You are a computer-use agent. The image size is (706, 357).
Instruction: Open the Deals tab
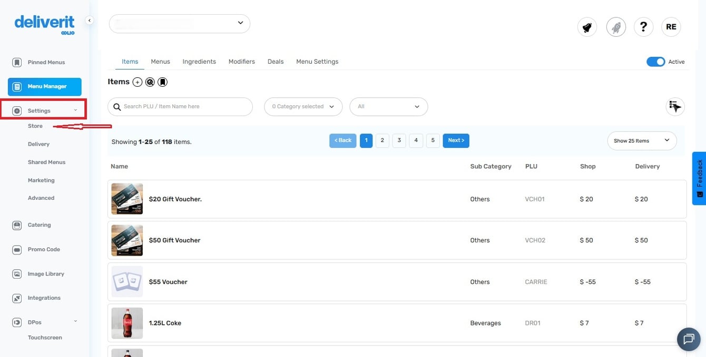pos(276,62)
